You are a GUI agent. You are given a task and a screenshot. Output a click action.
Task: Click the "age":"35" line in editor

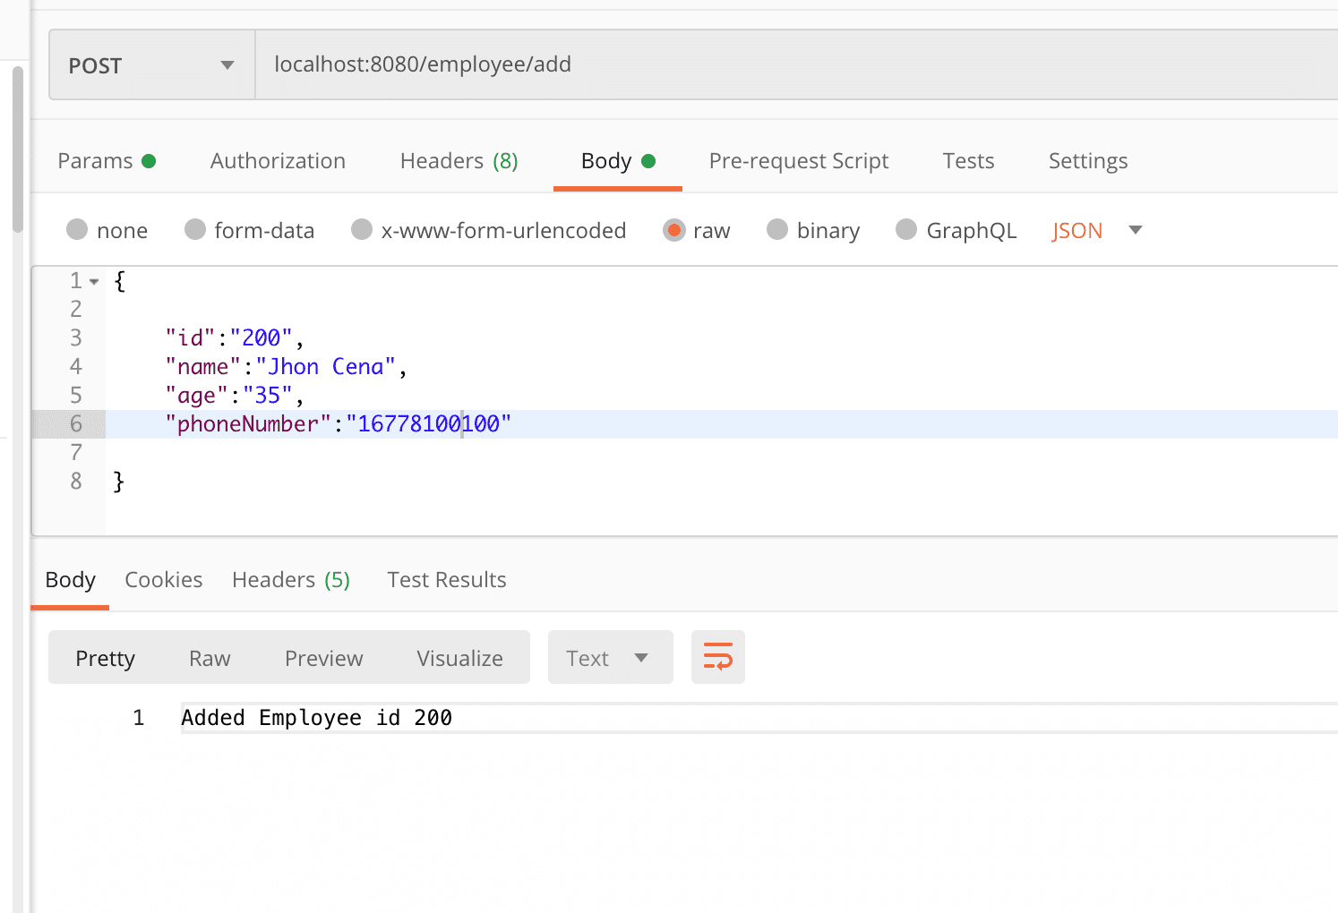coord(235,395)
